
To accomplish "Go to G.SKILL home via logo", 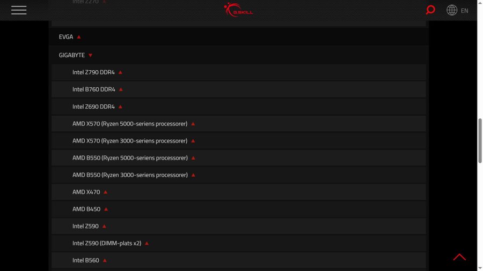I will [238, 10].
